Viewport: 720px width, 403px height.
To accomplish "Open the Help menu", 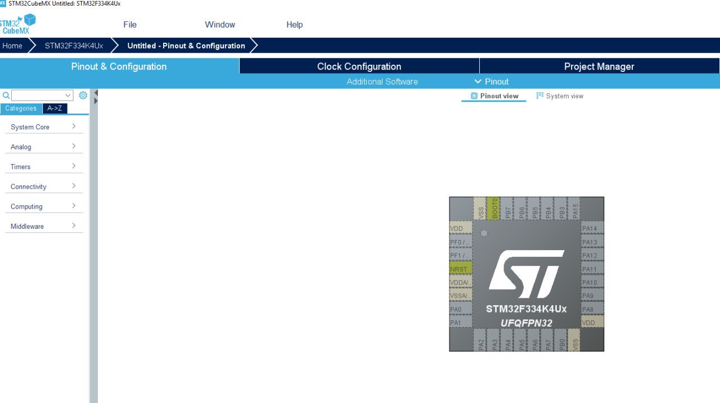I will (295, 25).
